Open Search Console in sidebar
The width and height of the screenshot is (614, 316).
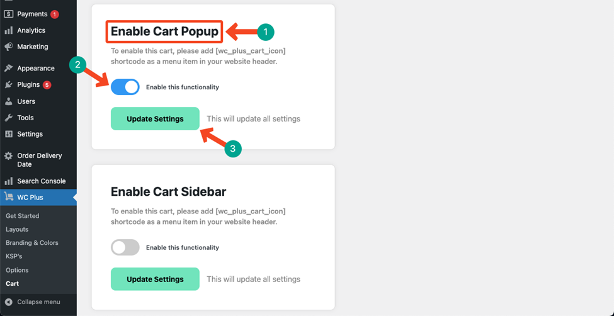(x=41, y=181)
